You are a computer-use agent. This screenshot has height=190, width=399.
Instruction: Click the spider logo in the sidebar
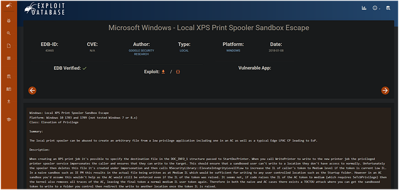tap(8, 5)
